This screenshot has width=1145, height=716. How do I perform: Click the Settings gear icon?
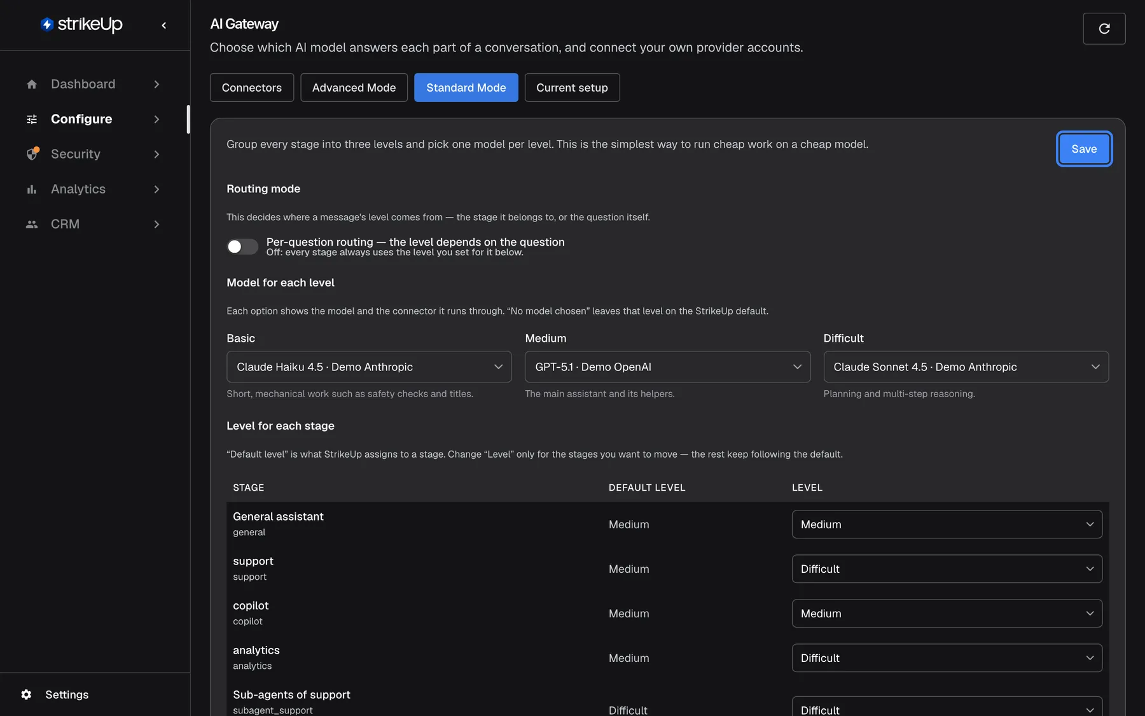pos(26,694)
